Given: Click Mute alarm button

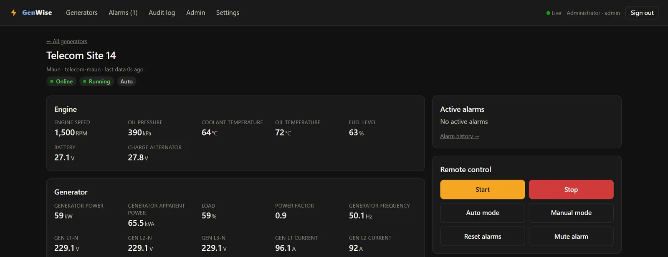Looking at the screenshot, I should coord(571,237).
